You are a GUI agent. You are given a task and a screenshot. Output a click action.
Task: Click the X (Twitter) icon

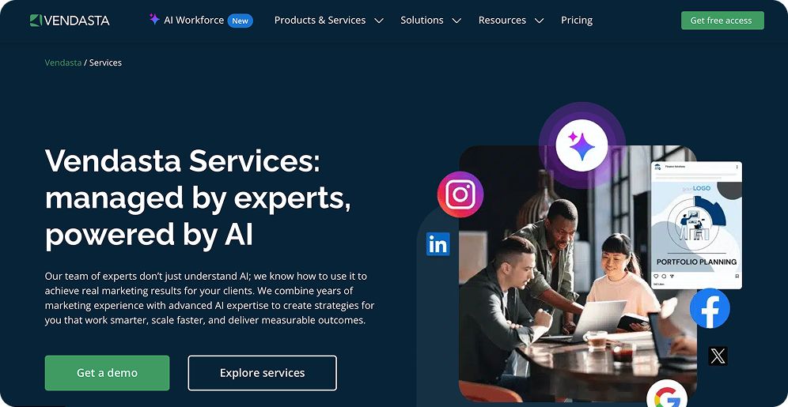(x=718, y=356)
